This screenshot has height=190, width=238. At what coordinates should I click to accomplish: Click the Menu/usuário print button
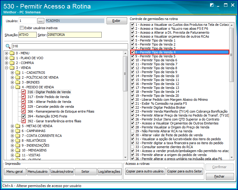(x=38, y=171)
